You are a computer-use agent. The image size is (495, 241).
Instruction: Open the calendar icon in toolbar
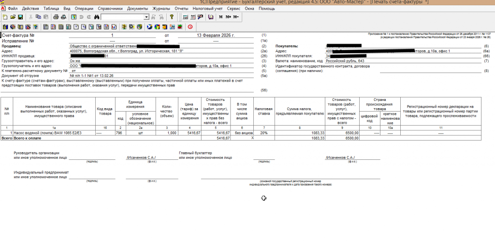pyautogui.click(x=192, y=17)
